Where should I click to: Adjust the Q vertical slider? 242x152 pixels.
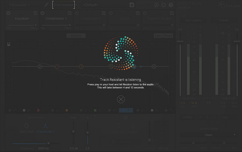point(87,133)
